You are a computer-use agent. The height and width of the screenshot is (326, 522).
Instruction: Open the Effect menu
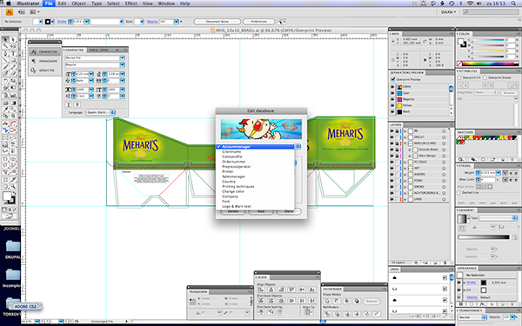(x=130, y=3)
